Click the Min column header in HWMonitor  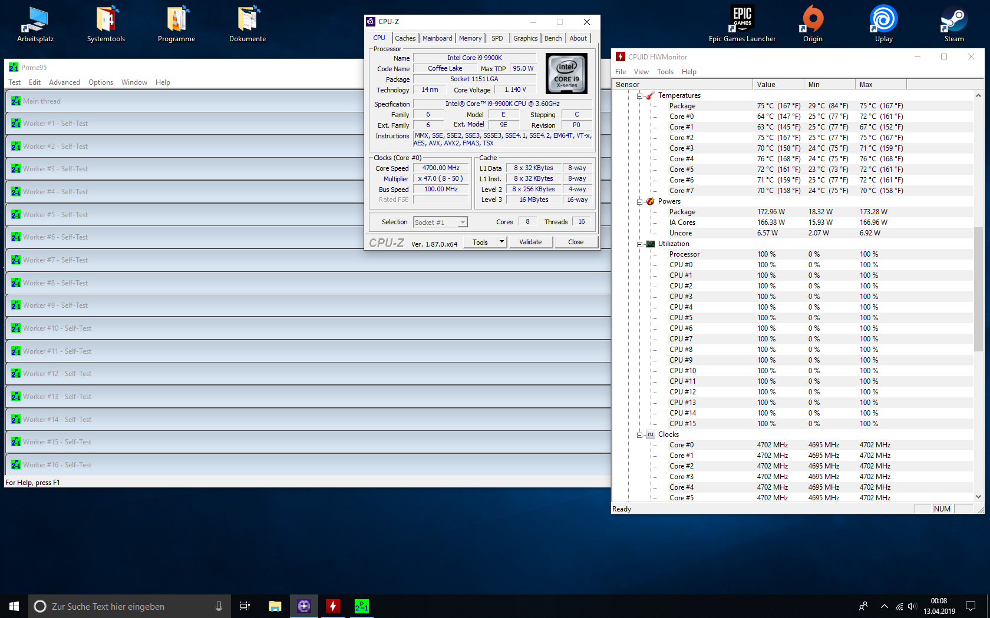pos(830,84)
